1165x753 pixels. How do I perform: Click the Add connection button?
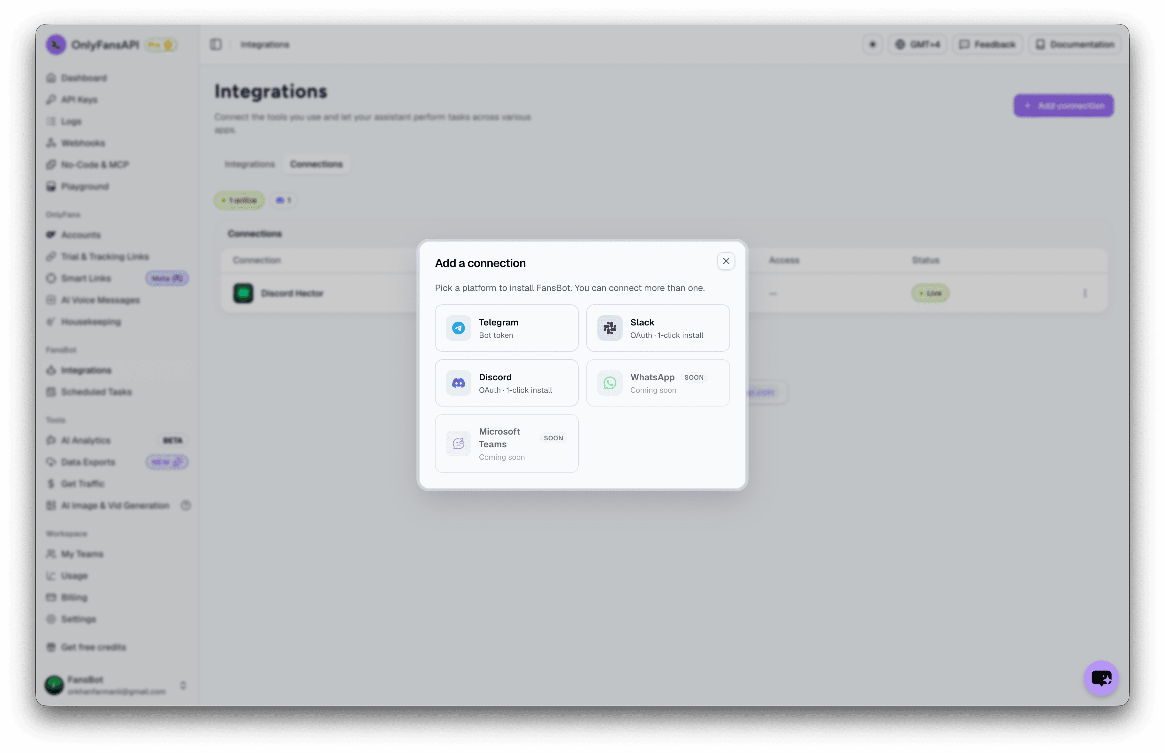click(1063, 106)
